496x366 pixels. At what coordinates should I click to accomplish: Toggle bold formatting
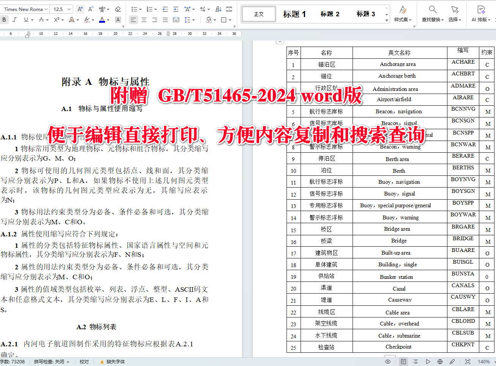4,20
